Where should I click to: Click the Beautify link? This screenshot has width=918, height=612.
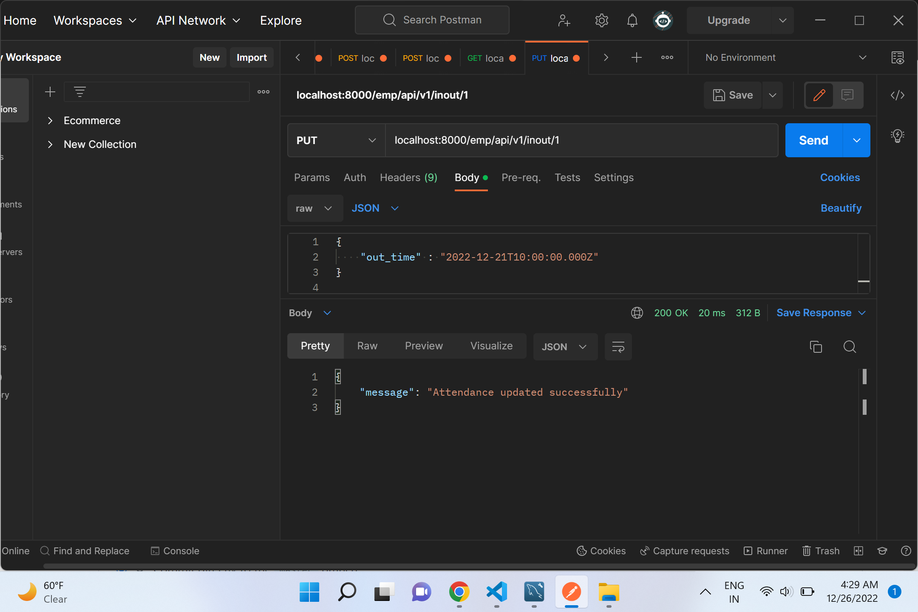(841, 208)
